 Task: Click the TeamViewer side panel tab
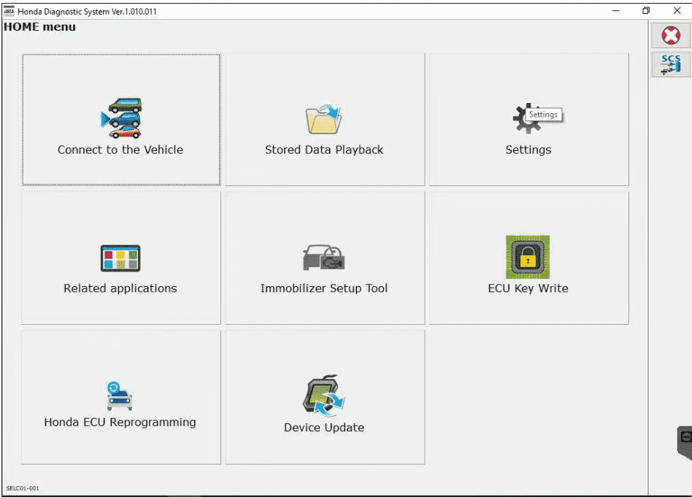pyautogui.click(x=685, y=442)
